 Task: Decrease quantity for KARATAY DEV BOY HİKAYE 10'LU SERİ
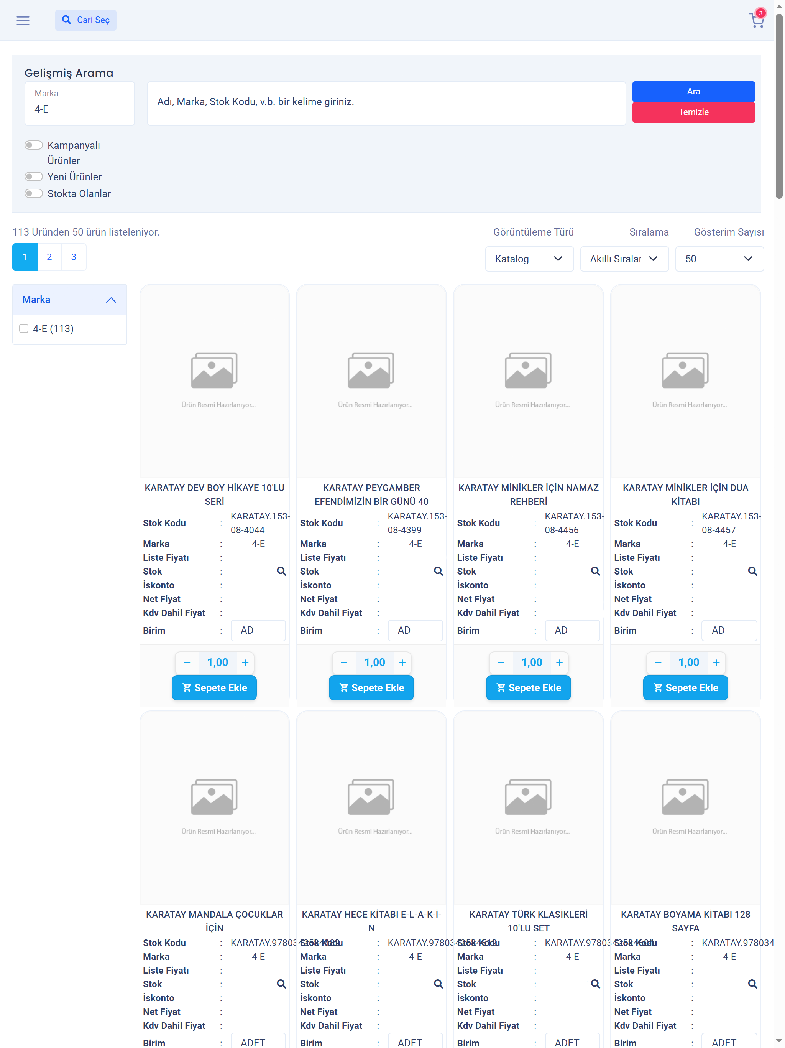[x=187, y=662]
